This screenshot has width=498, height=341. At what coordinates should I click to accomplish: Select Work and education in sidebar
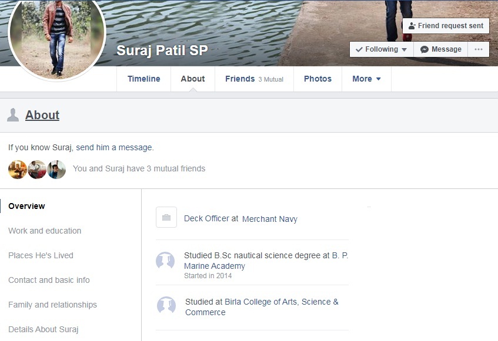pos(45,231)
